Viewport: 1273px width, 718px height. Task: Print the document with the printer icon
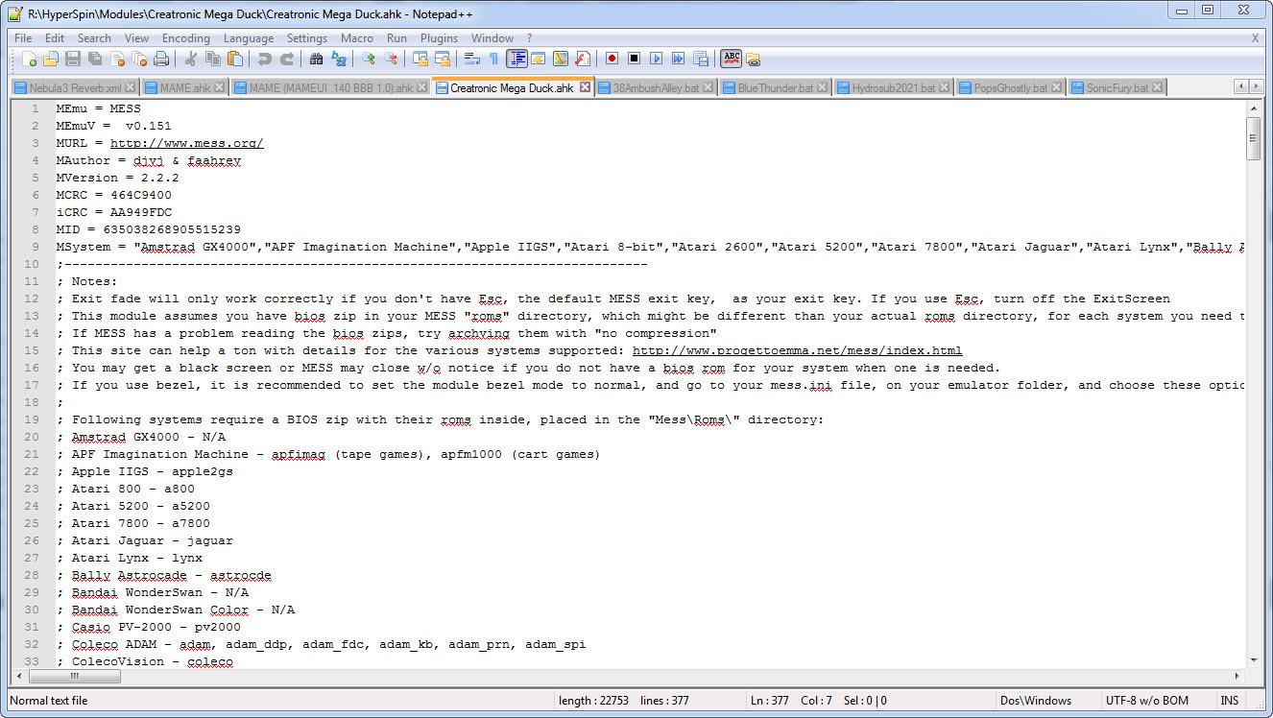click(161, 59)
